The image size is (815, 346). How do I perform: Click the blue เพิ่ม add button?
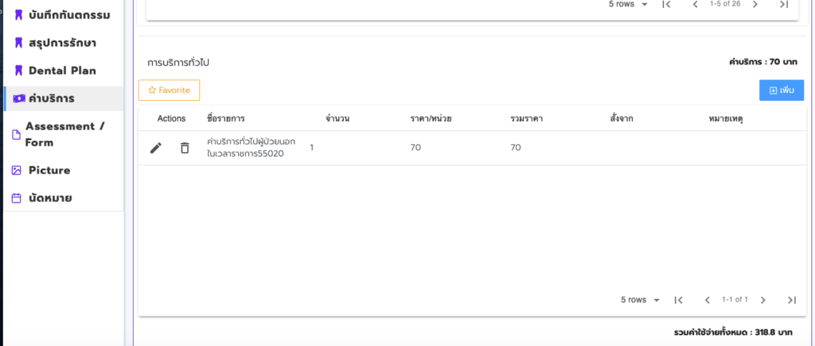click(x=781, y=91)
